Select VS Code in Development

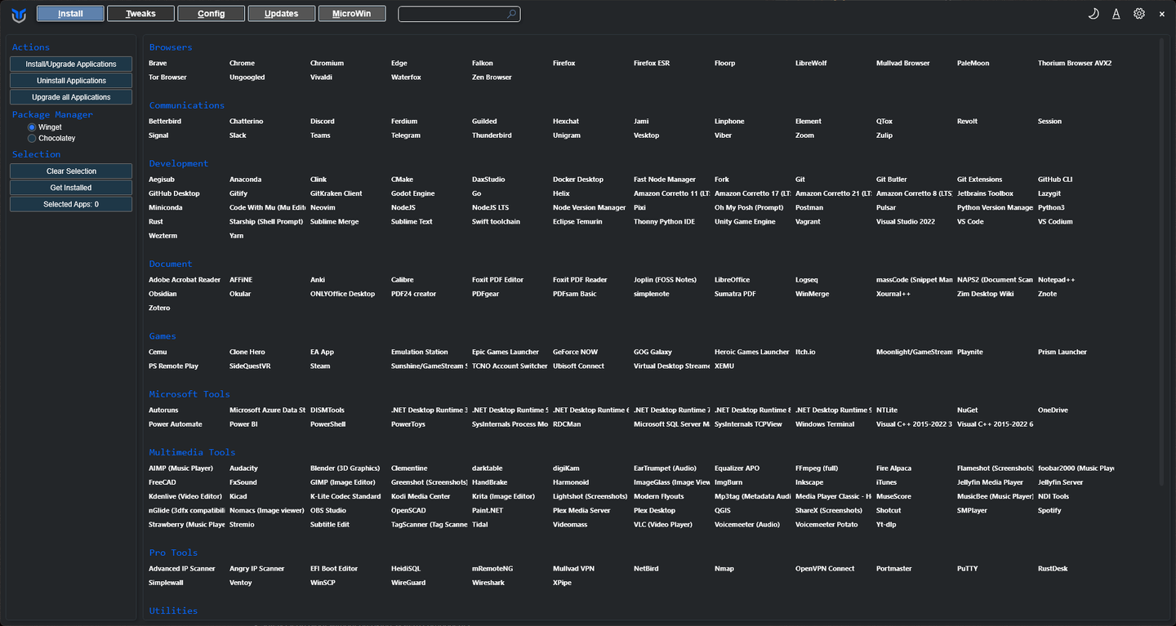click(970, 222)
